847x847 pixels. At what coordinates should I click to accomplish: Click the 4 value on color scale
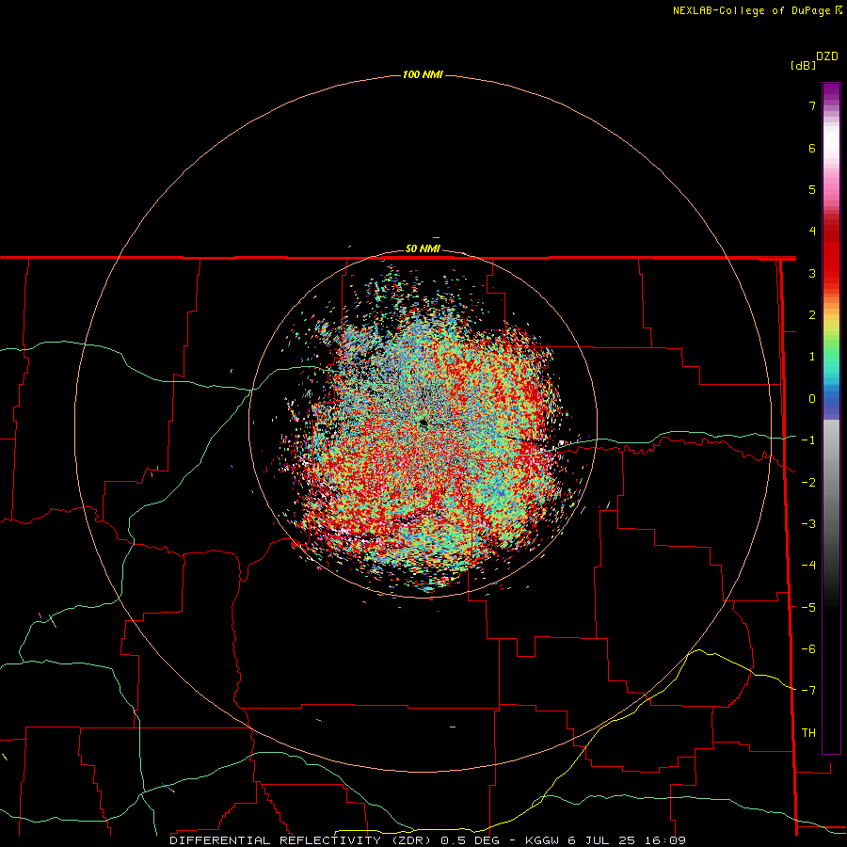[x=812, y=232]
